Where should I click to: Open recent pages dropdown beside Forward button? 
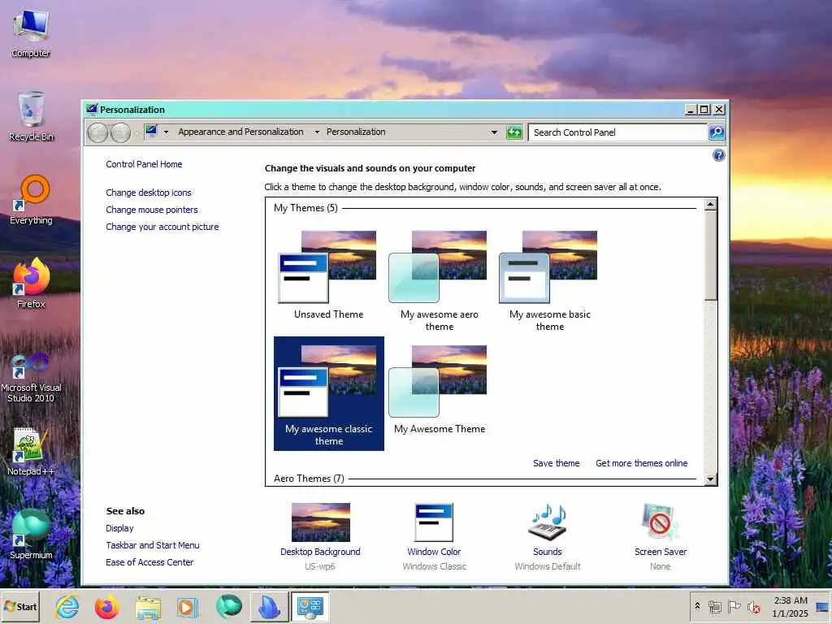pos(136,132)
